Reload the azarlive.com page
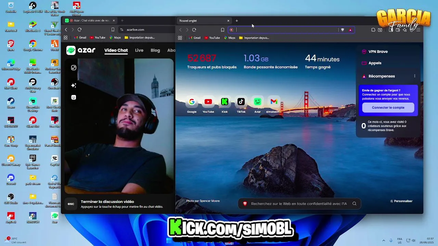Image resolution: width=438 pixels, height=246 pixels. point(79,30)
